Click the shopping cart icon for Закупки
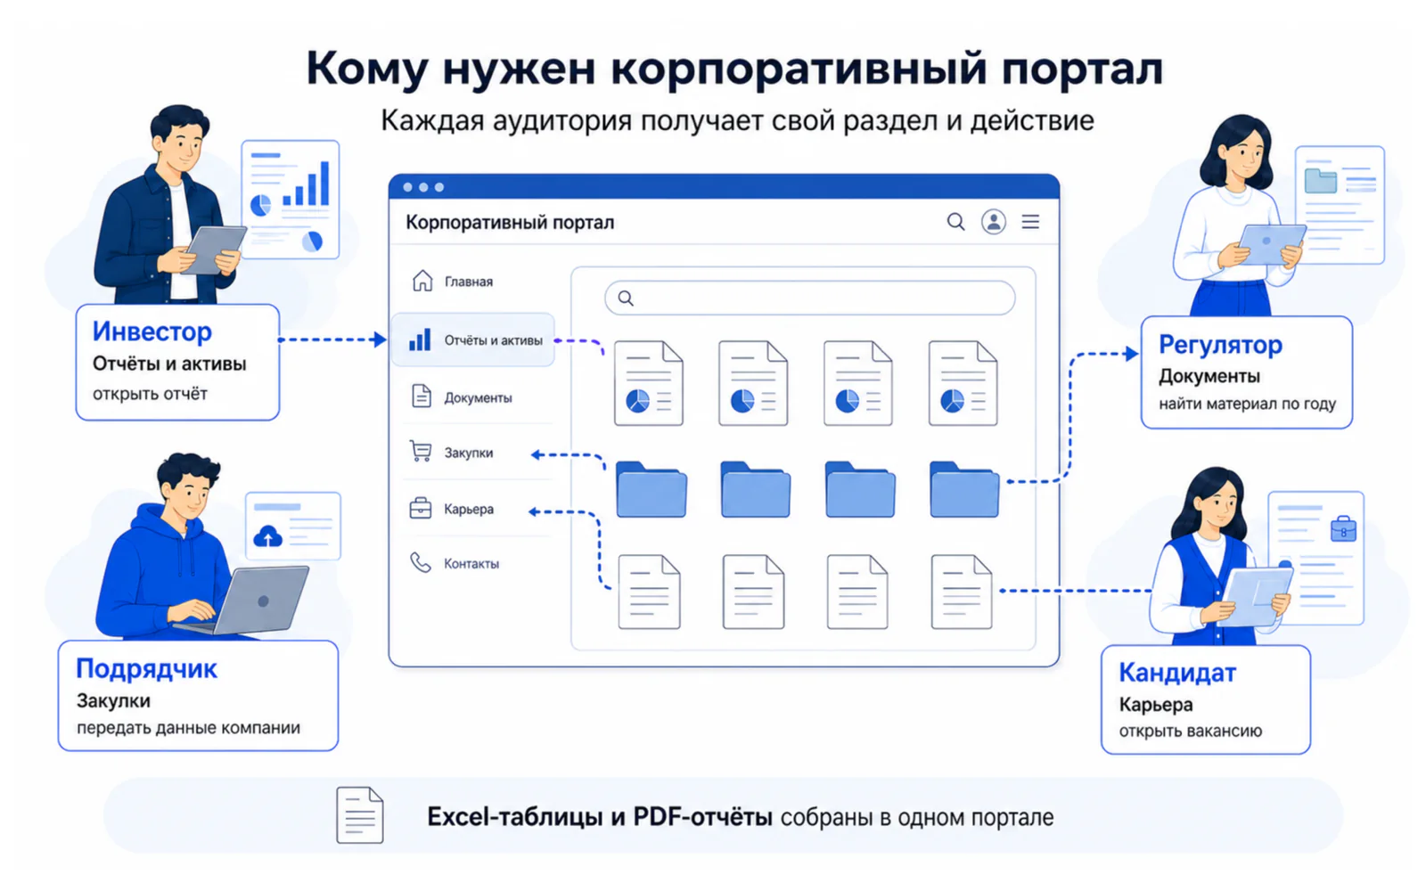 pos(420,452)
